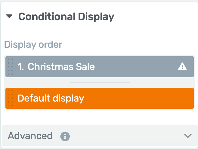Click the orange area of Default display

click(x=139, y=98)
